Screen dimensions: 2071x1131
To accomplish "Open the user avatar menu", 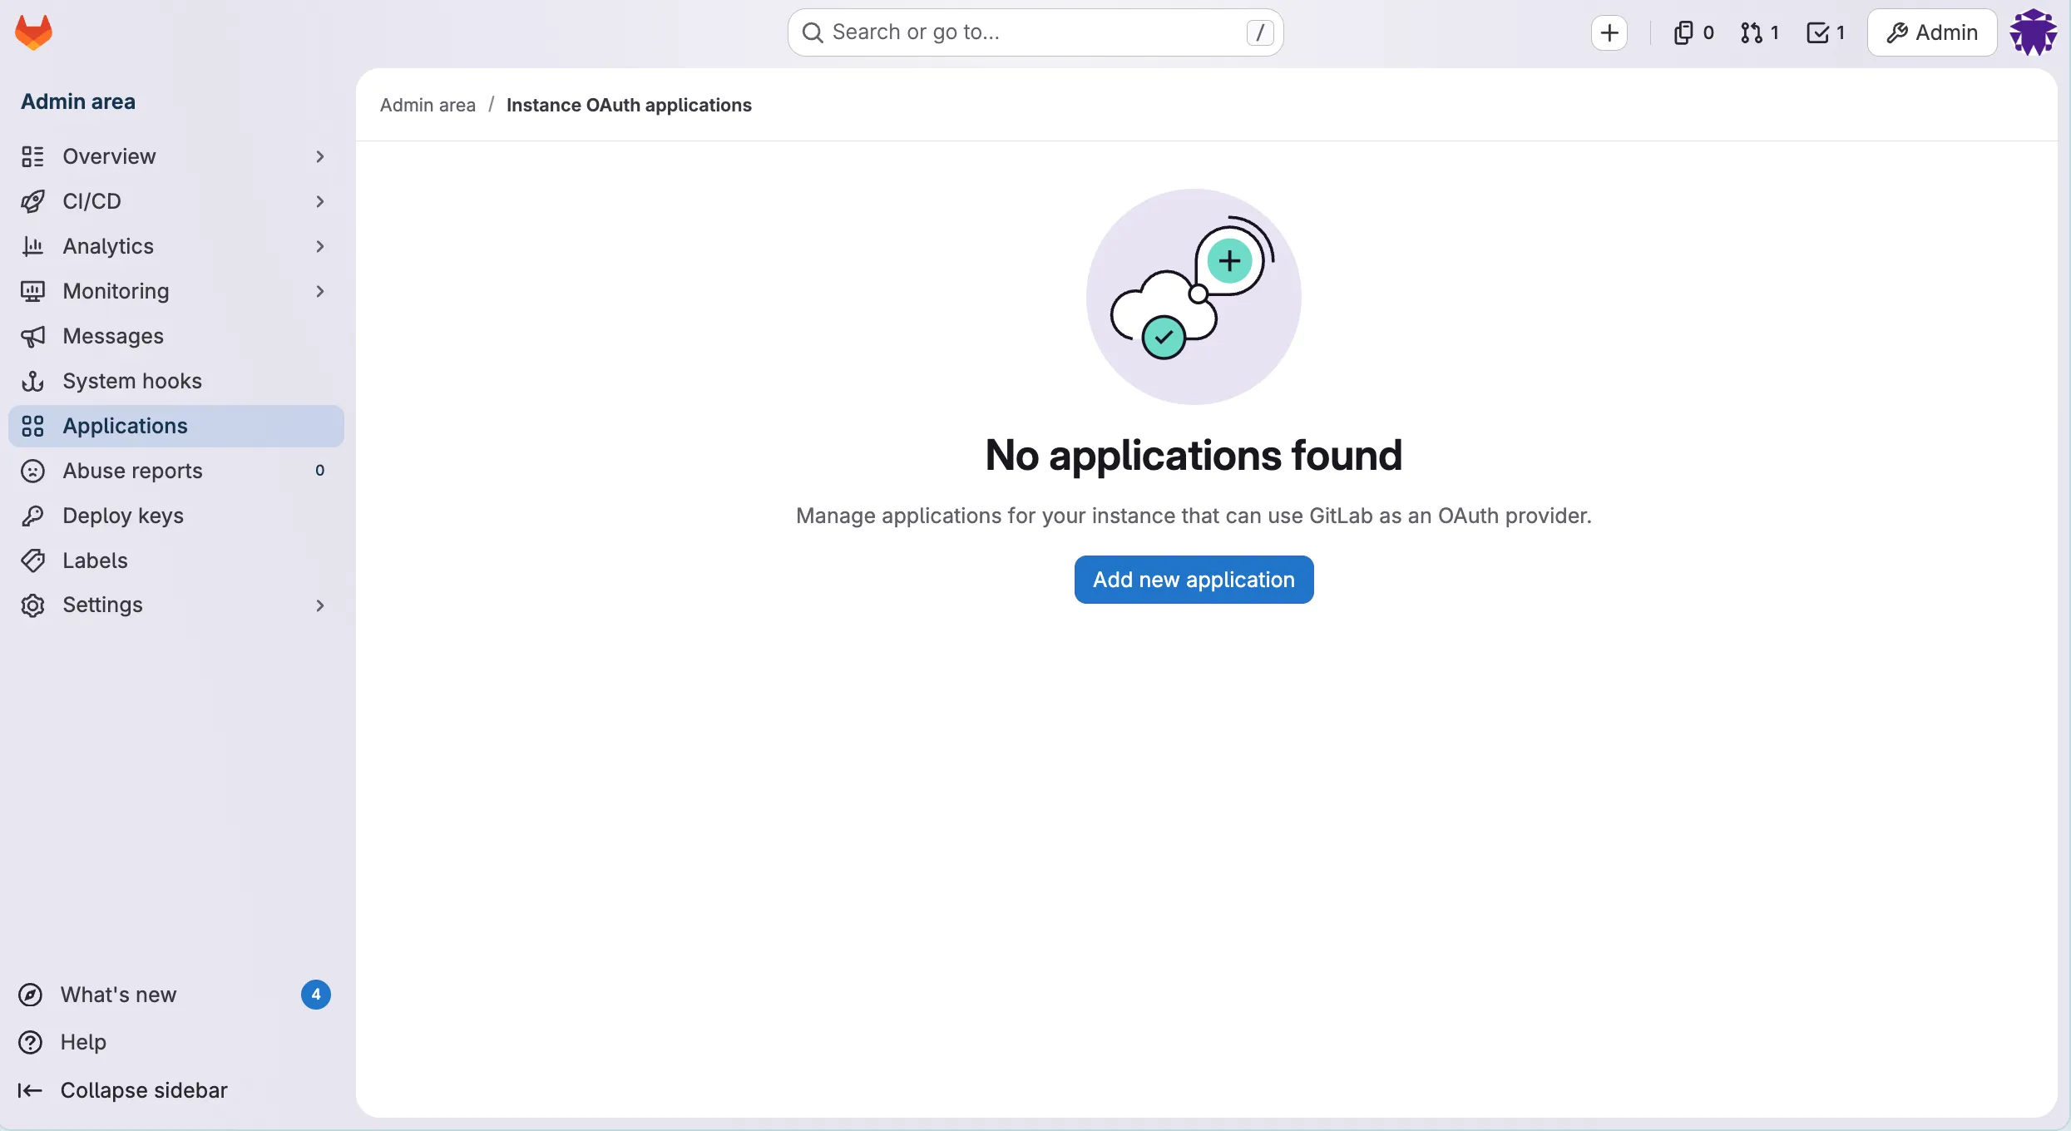I will point(2034,32).
